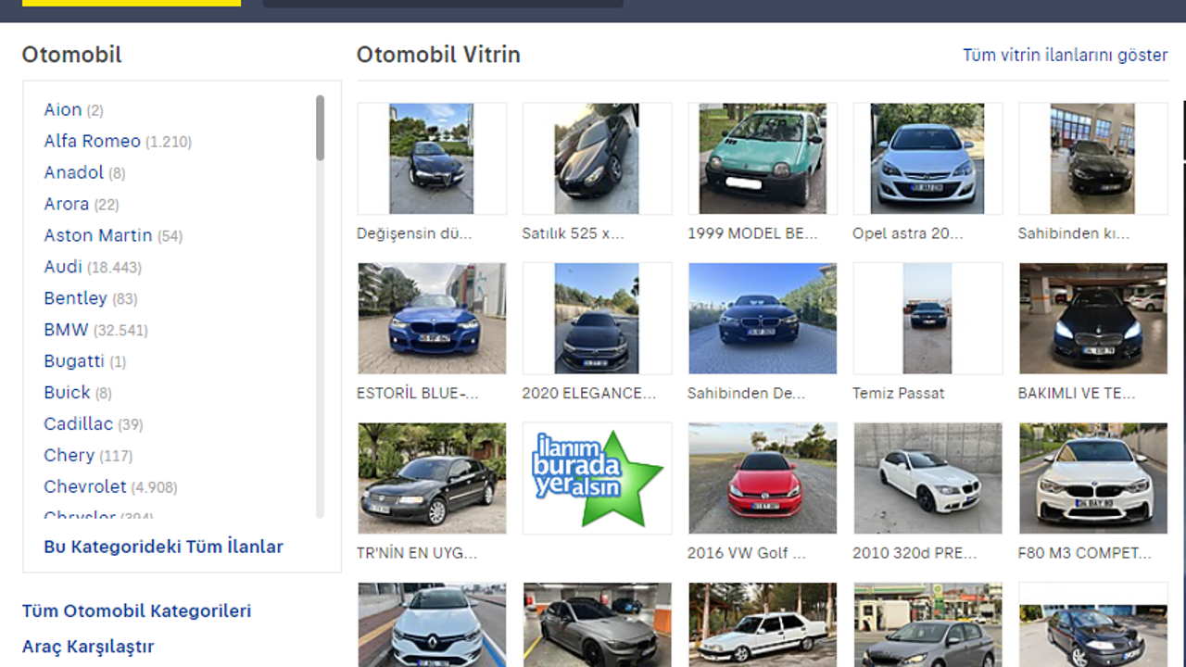The image size is (1186, 667).
Task: Click the Sahibinden De... listing title
Action: click(747, 393)
